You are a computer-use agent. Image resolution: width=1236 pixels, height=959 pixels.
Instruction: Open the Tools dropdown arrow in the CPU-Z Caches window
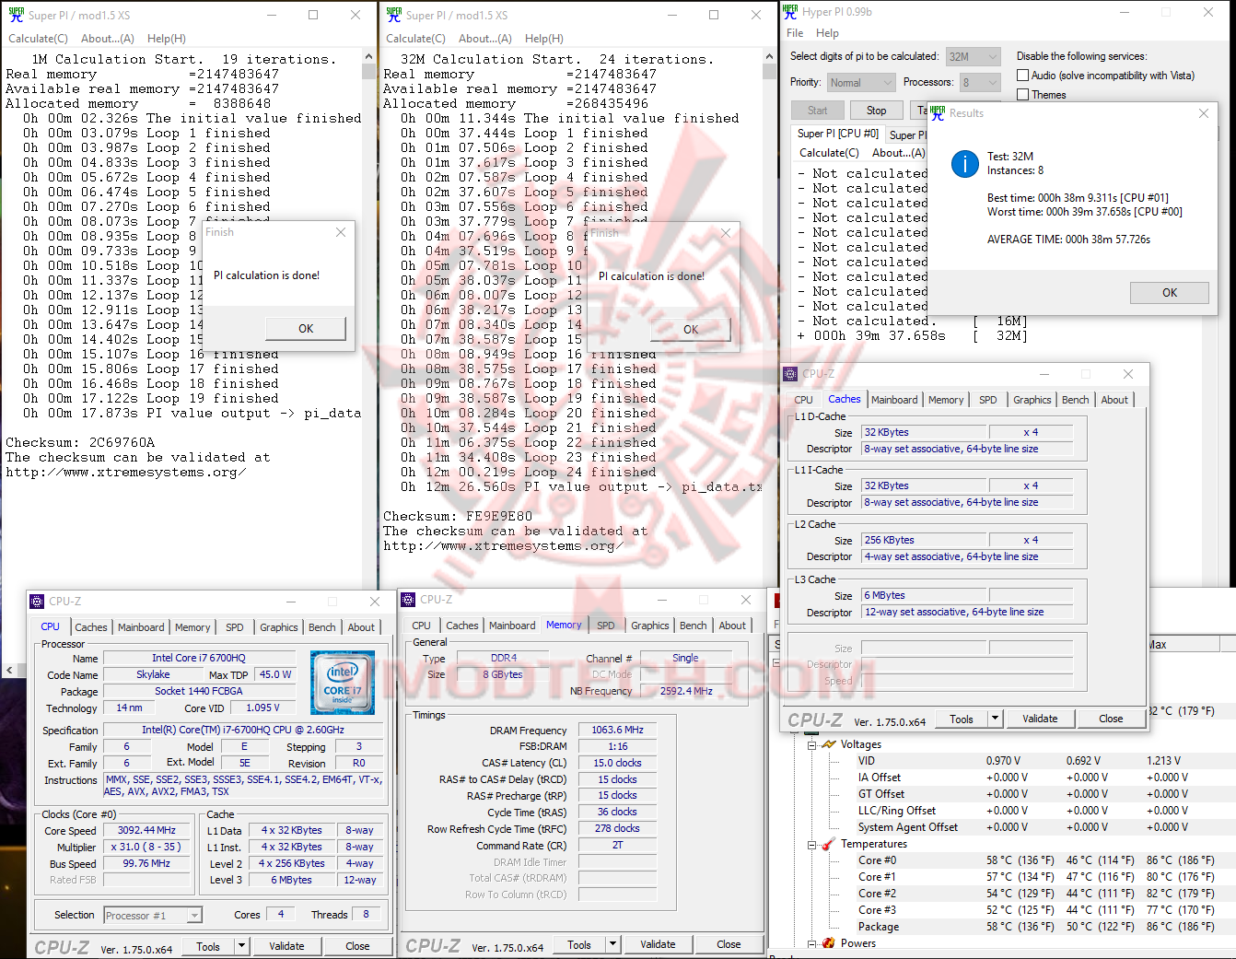[995, 719]
